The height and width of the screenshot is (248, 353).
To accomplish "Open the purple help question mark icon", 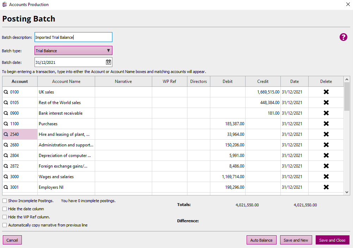I will pos(343,37).
